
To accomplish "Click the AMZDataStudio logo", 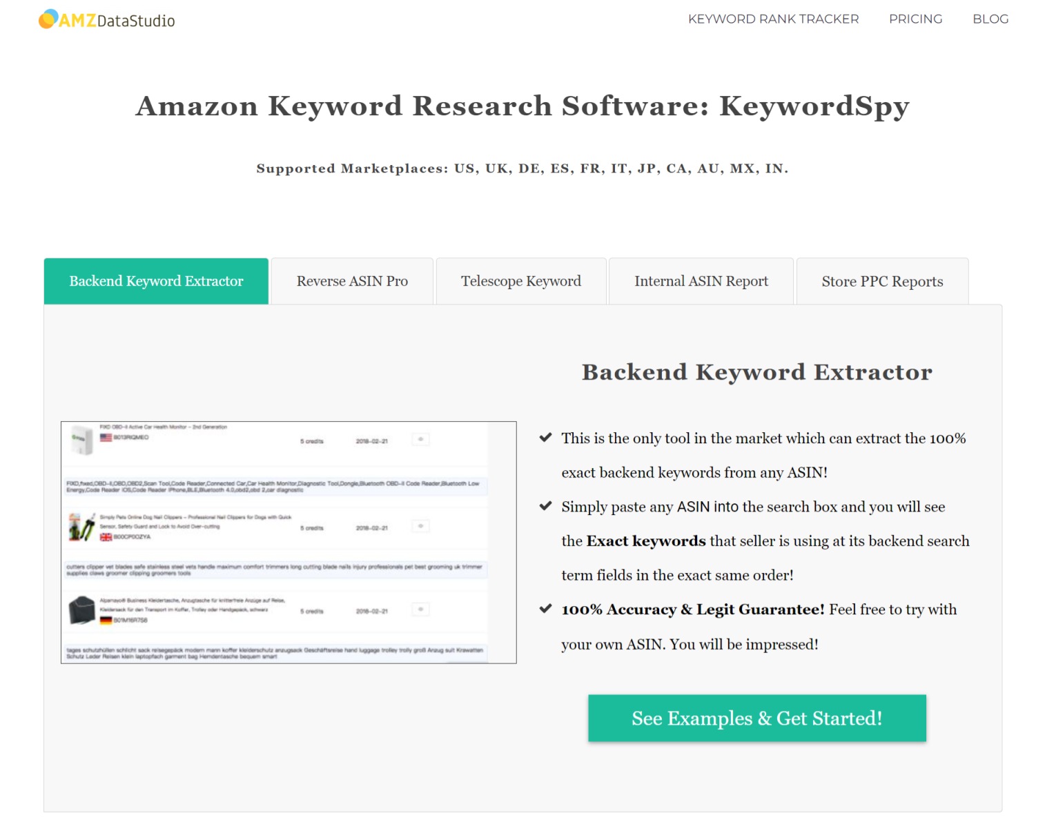I will coord(107,20).
